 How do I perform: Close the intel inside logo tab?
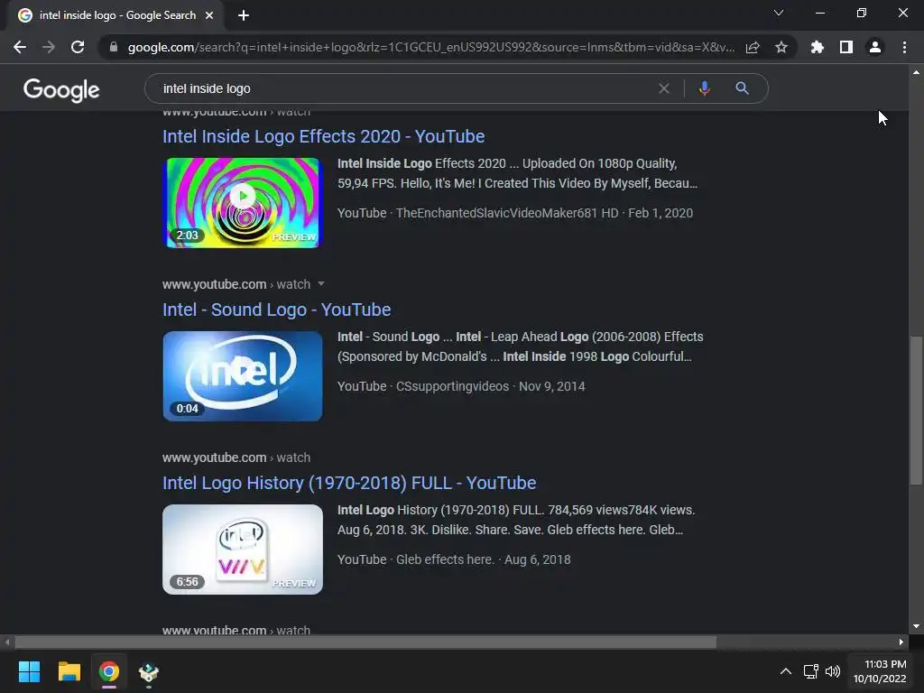coord(209,15)
